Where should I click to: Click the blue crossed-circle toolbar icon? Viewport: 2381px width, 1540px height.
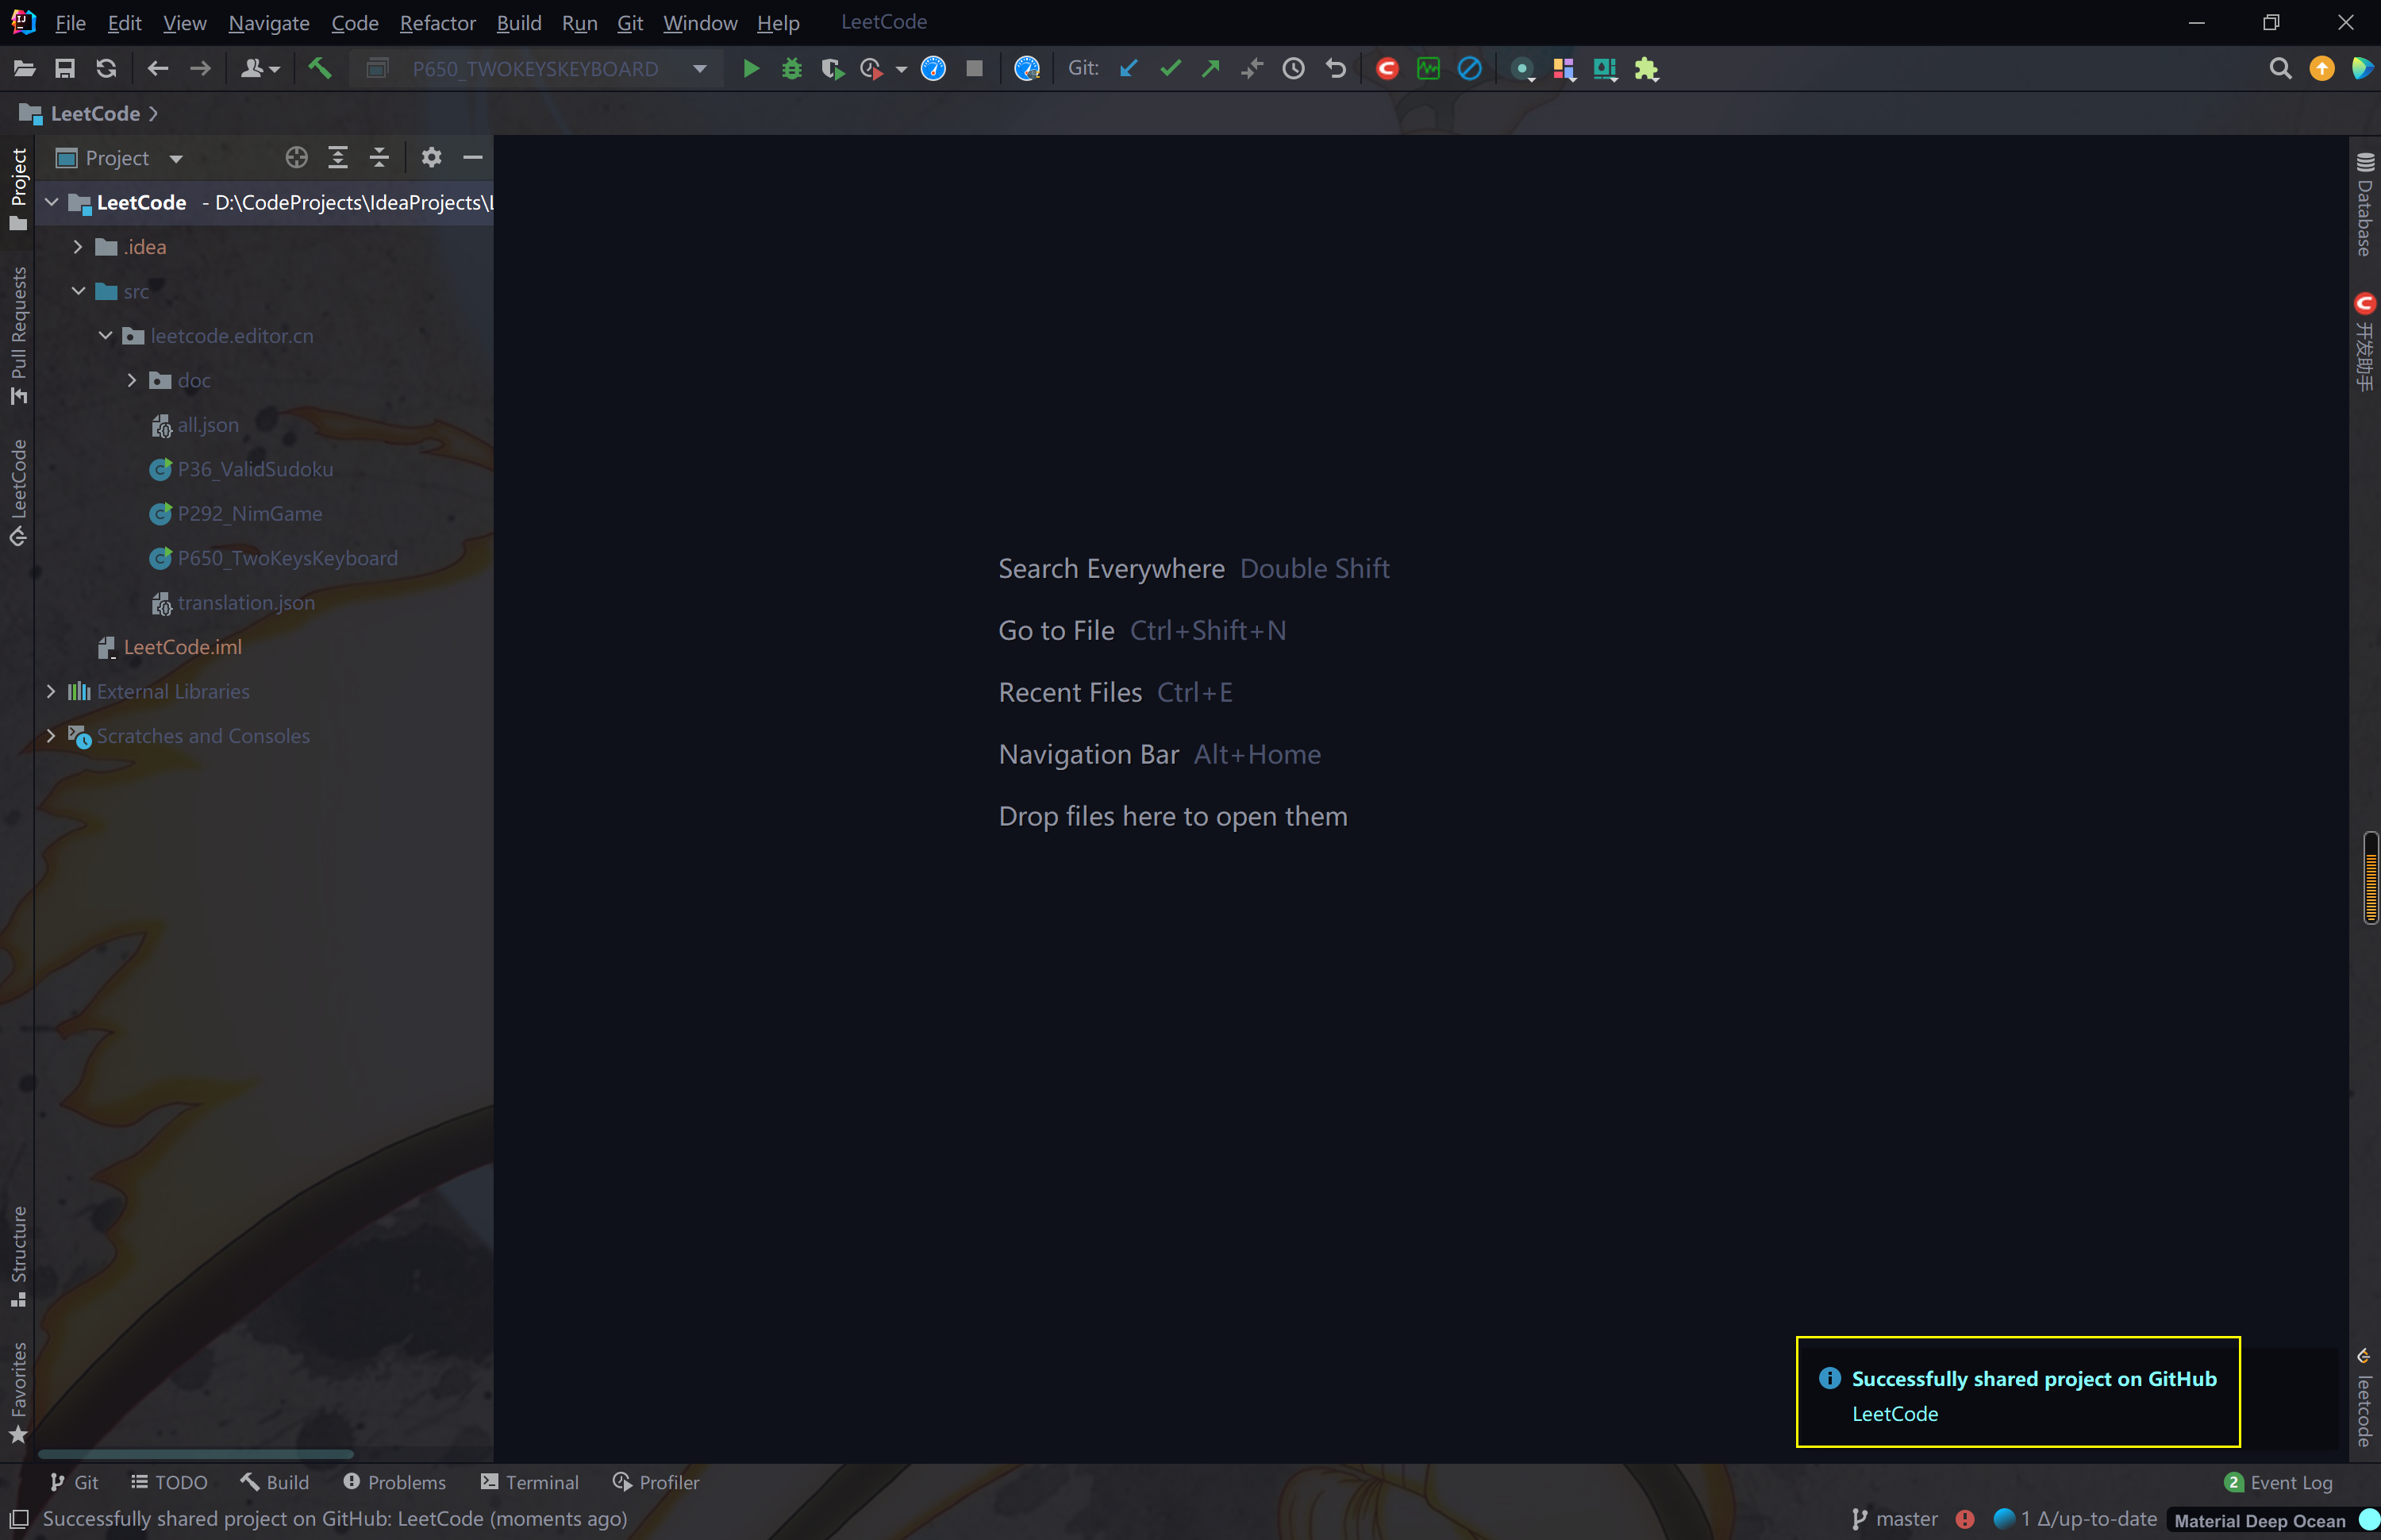click(1469, 69)
